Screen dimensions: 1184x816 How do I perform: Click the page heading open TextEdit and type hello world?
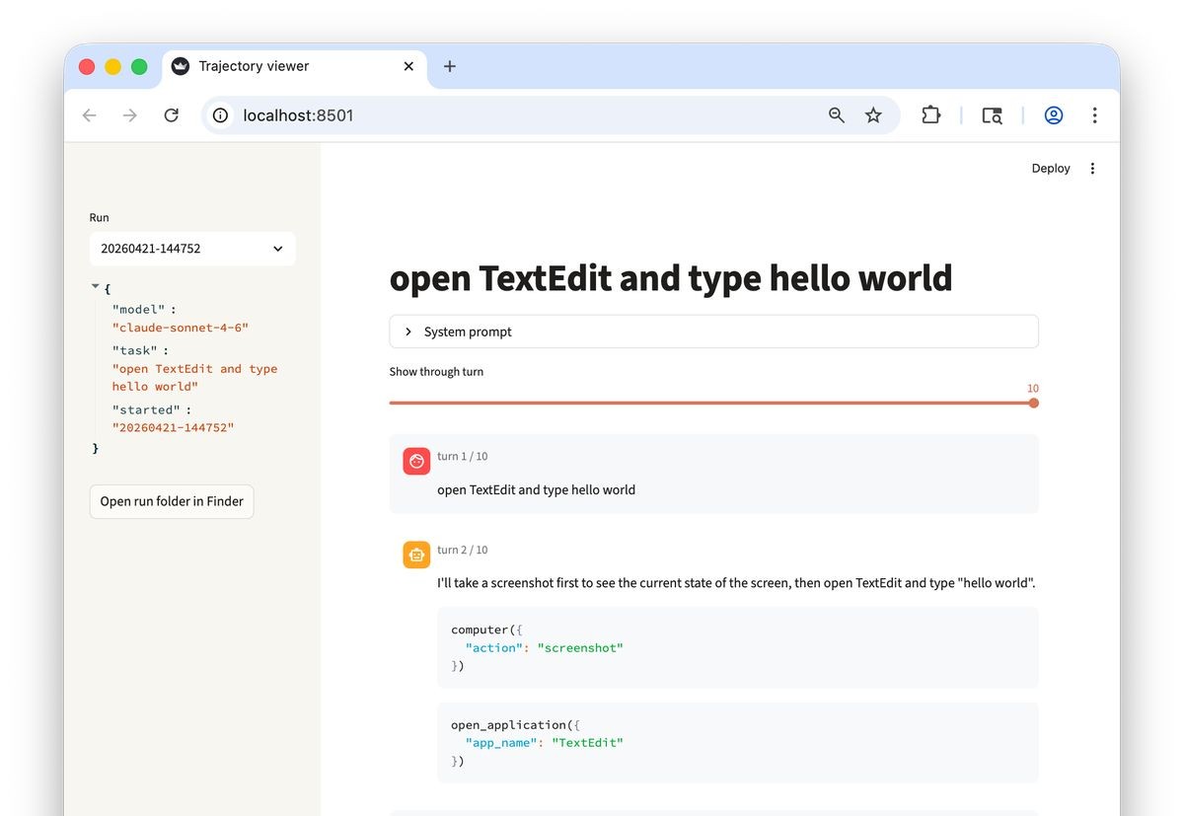click(671, 278)
